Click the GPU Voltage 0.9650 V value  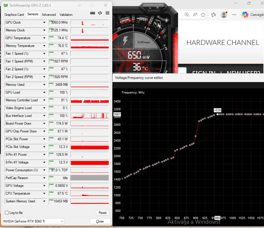pyautogui.click(x=58, y=185)
